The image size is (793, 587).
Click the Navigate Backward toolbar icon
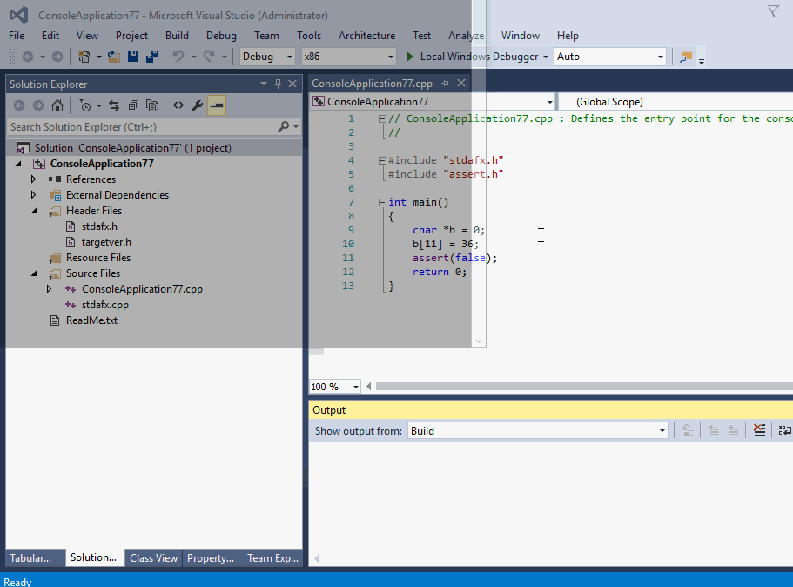tap(28, 57)
